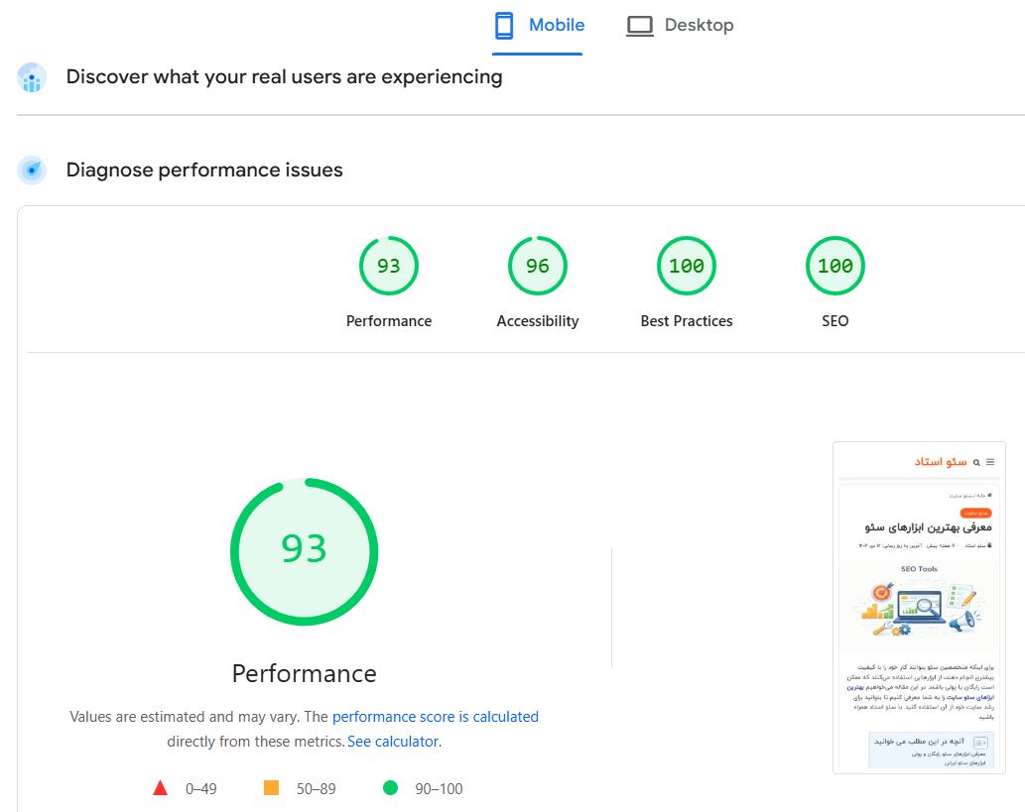Switch to the Mobile tab
The image size is (1025, 812).
tap(538, 27)
